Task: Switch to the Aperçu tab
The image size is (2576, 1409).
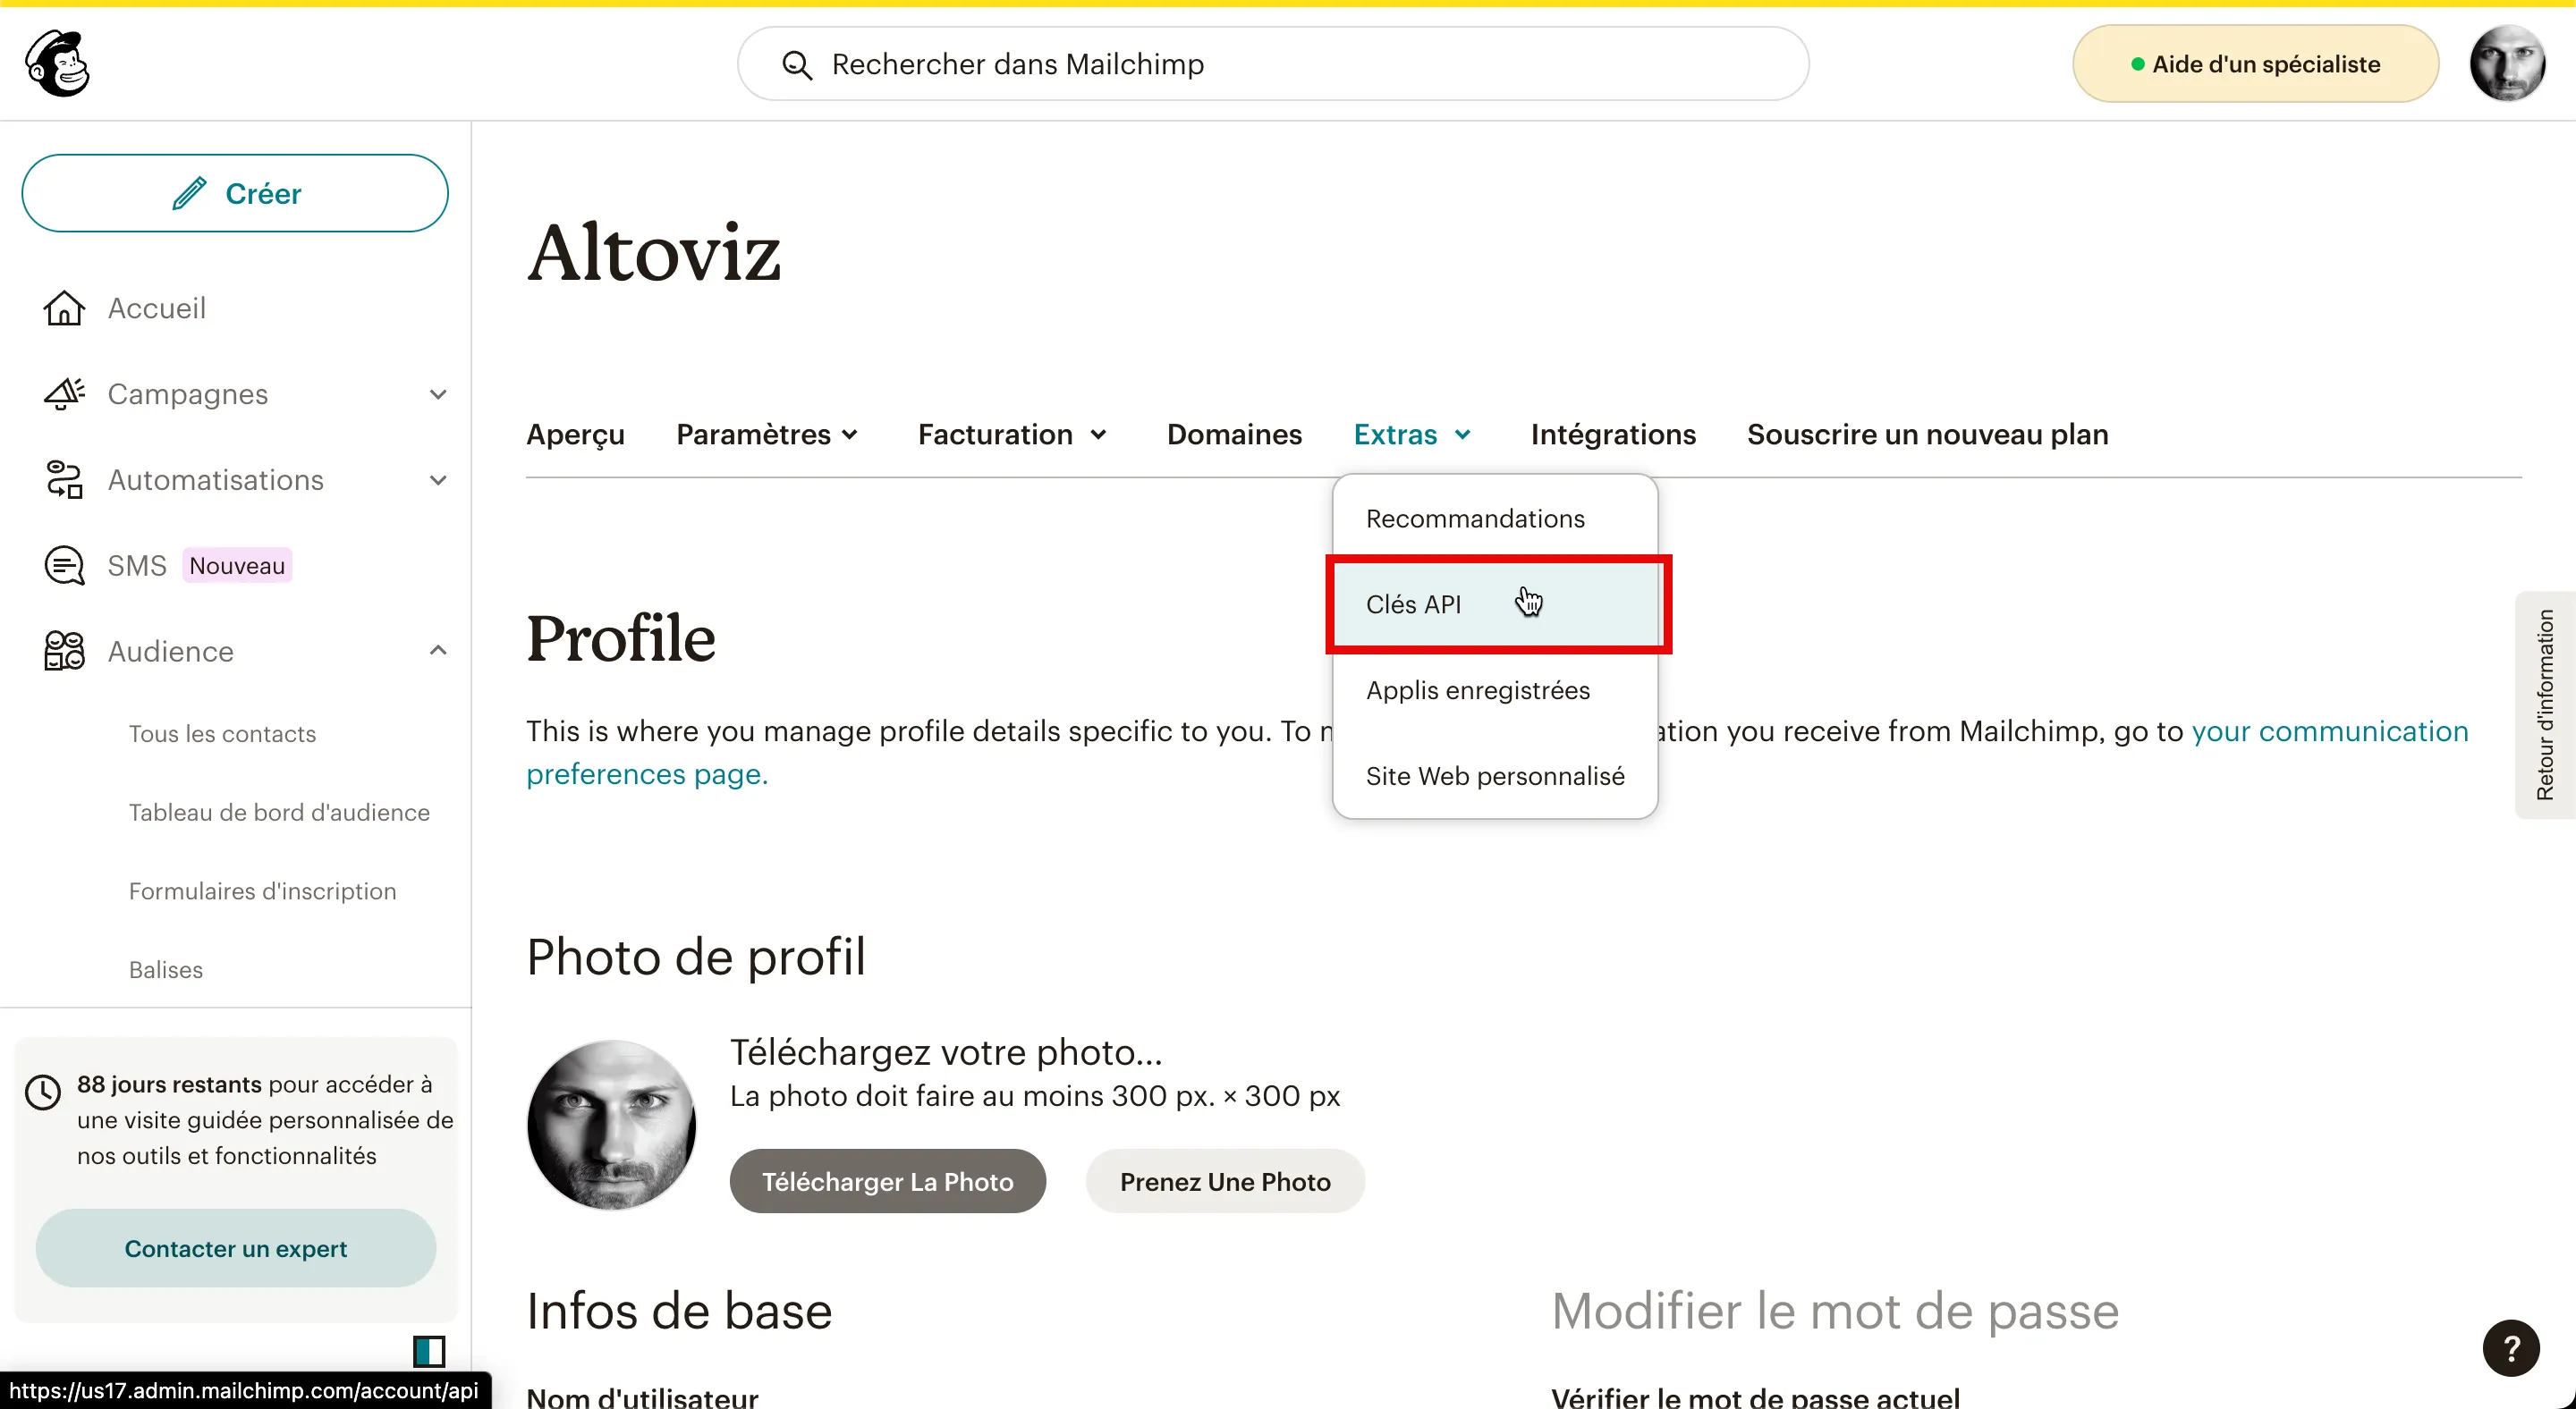Action: coord(575,435)
